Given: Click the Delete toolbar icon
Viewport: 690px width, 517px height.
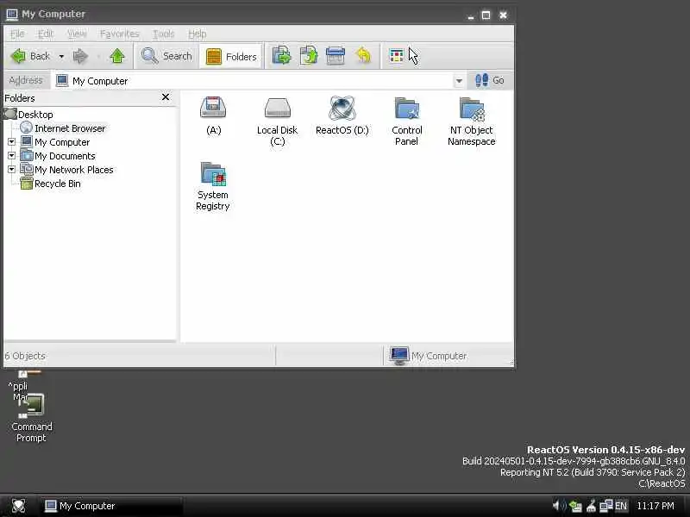Looking at the screenshot, I should tap(336, 56).
